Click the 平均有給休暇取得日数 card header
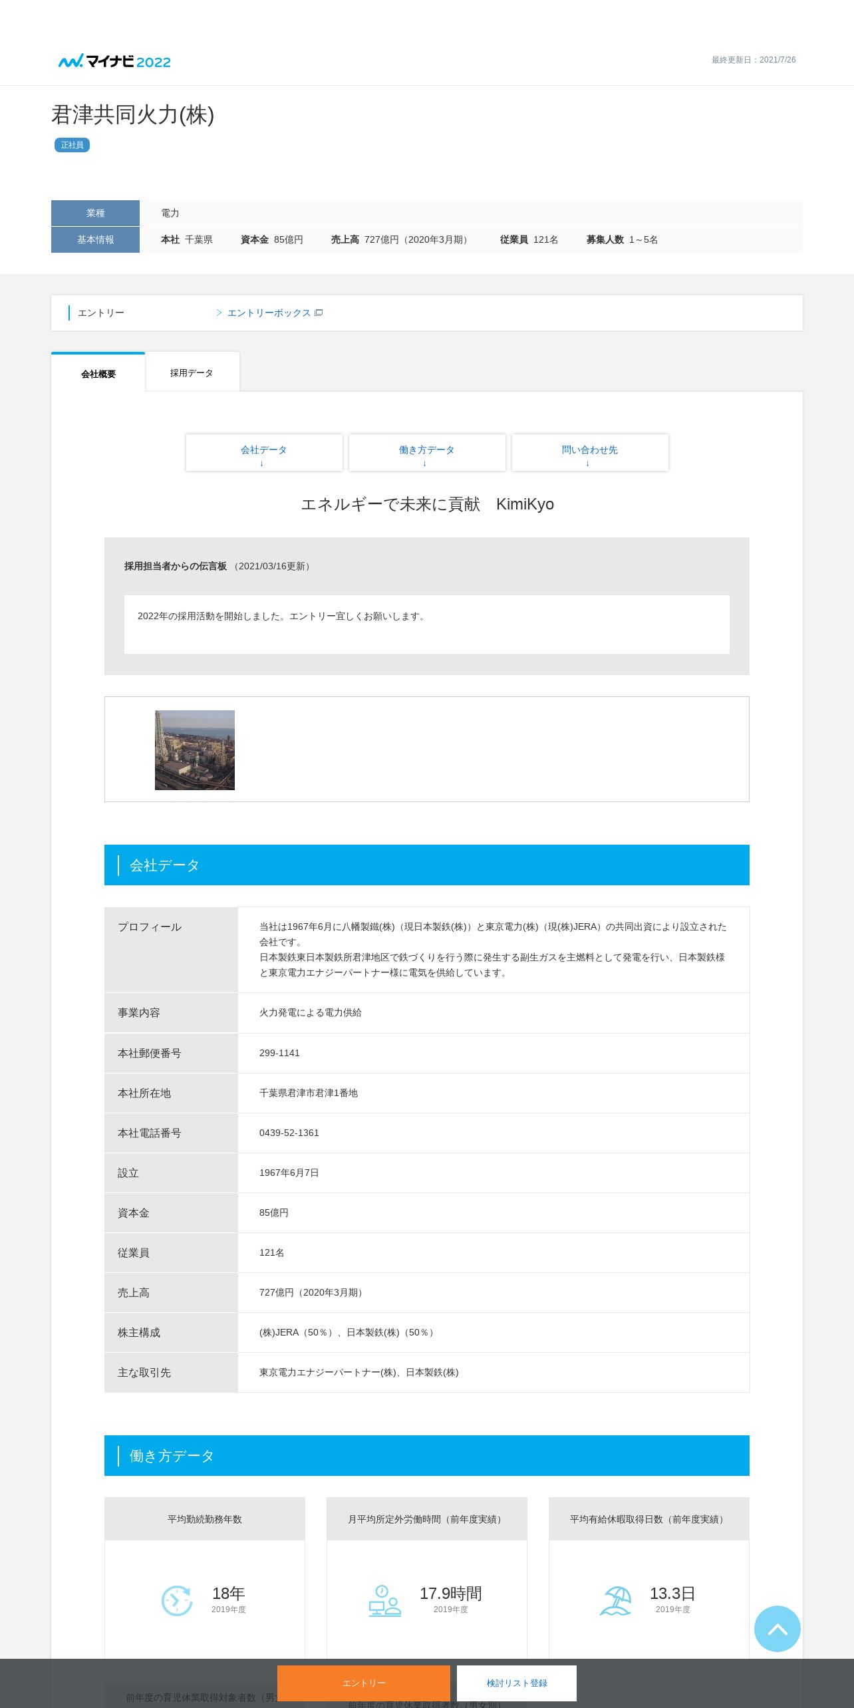Image resolution: width=854 pixels, height=1708 pixels. click(649, 1519)
